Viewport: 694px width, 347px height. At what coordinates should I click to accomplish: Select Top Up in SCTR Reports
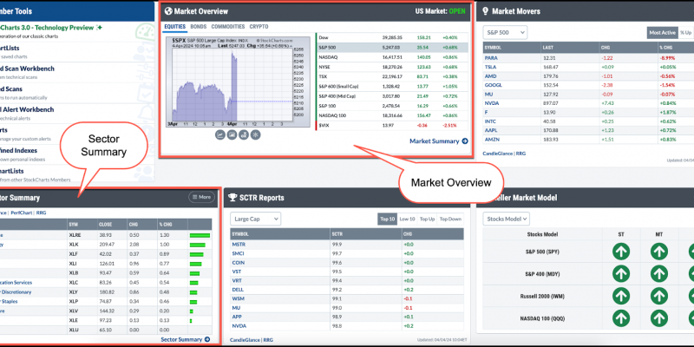click(427, 219)
